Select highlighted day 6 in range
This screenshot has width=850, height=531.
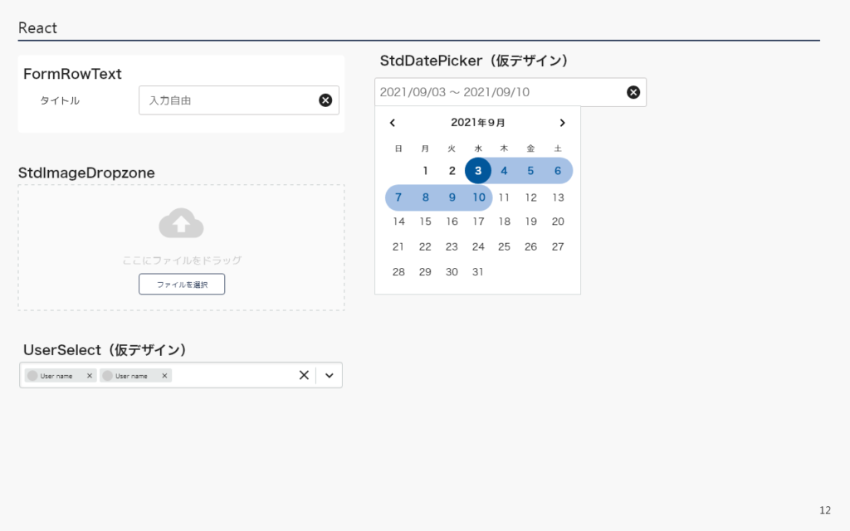click(558, 171)
